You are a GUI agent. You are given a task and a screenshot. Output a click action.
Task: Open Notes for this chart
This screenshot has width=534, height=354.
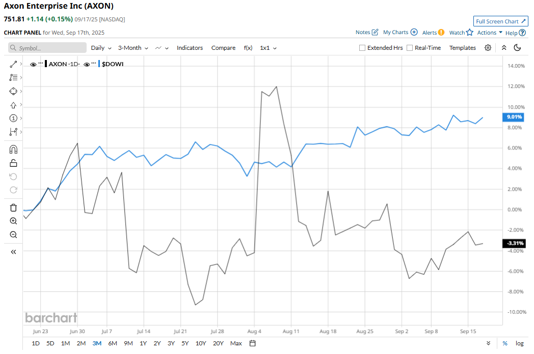(x=367, y=33)
